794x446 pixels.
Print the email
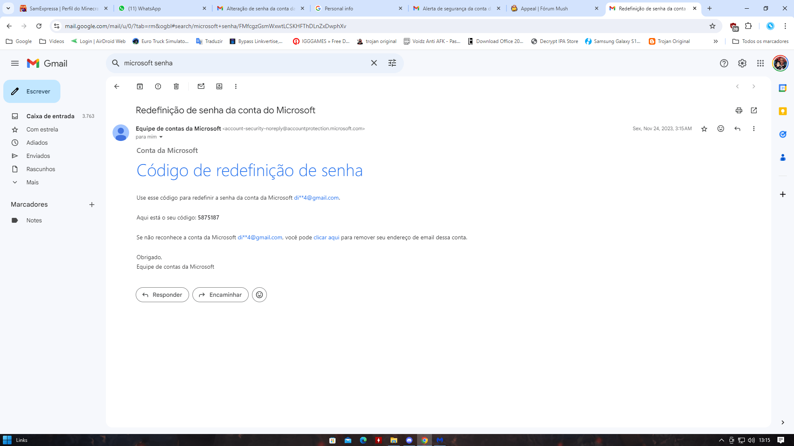point(739,110)
